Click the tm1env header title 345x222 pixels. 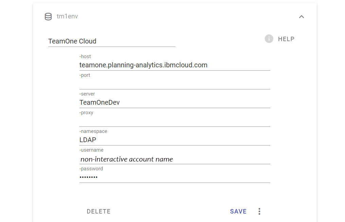click(x=67, y=16)
